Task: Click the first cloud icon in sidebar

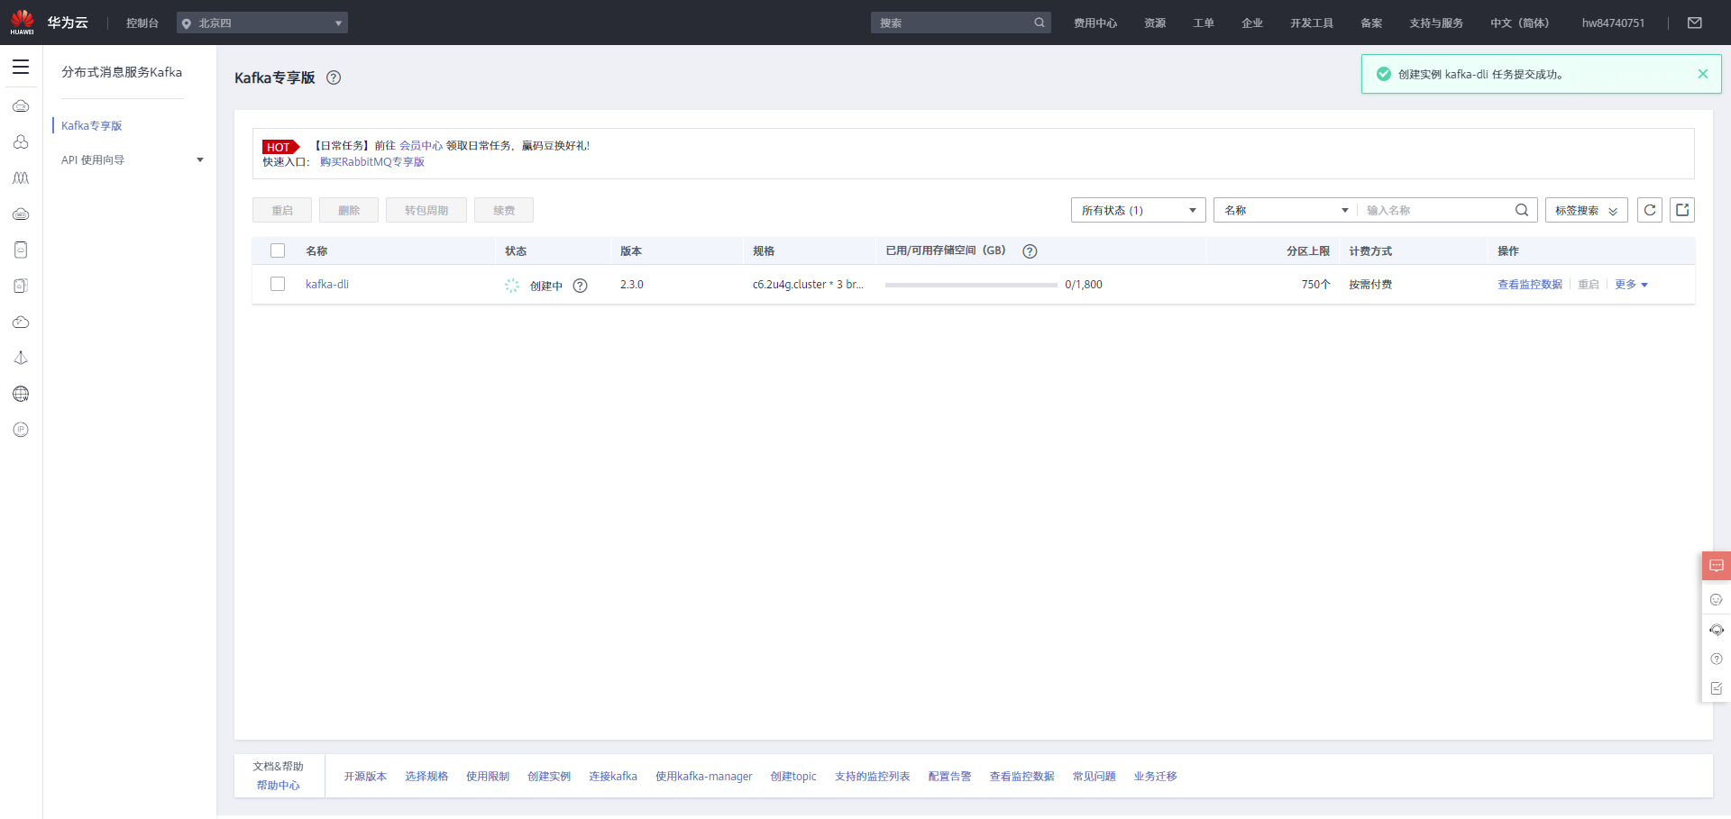Action: click(x=21, y=106)
